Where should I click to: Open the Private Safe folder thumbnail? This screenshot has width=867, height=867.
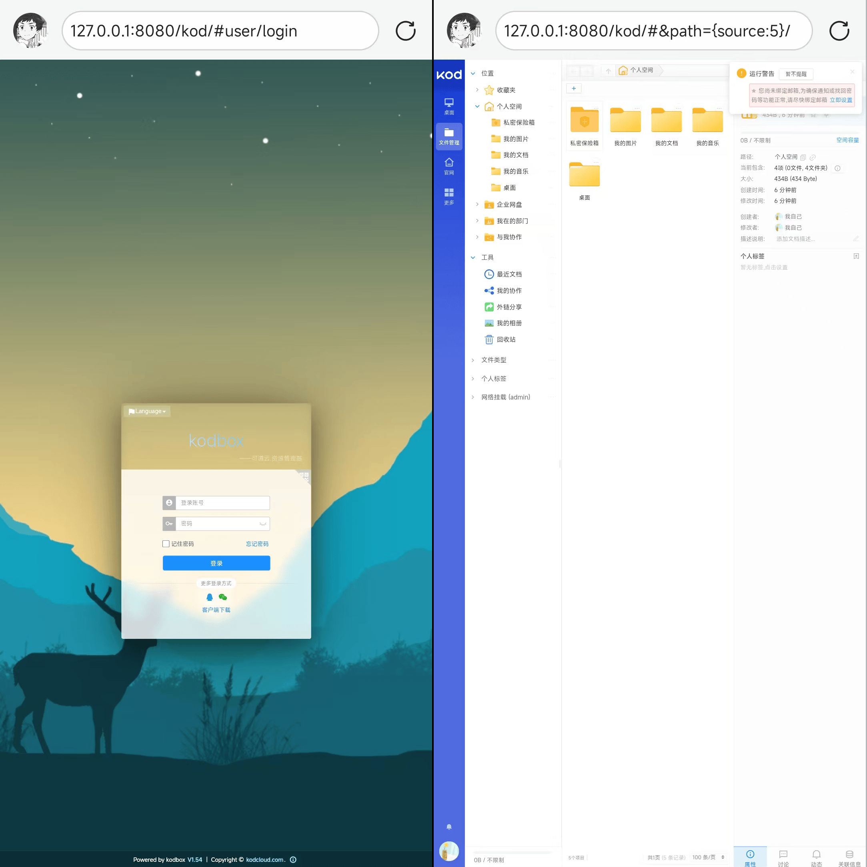click(584, 121)
